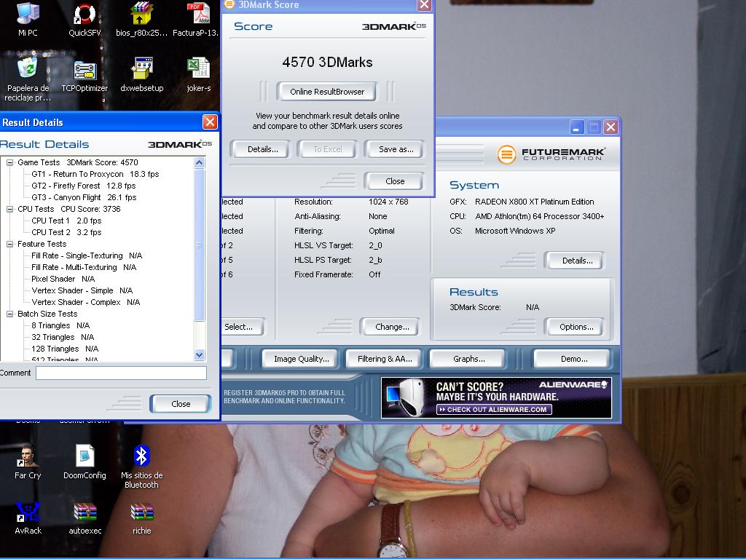Open Image Quality... settings
The height and width of the screenshot is (559, 746).
pos(301,359)
